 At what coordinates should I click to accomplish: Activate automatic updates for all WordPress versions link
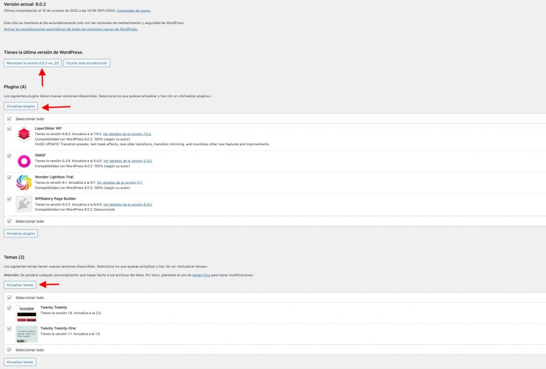coord(71,29)
